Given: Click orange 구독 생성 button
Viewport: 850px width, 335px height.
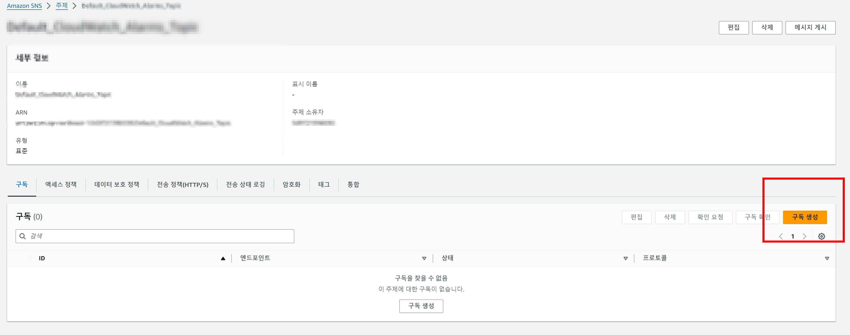Looking at the screenshot, I should [804, 217].
